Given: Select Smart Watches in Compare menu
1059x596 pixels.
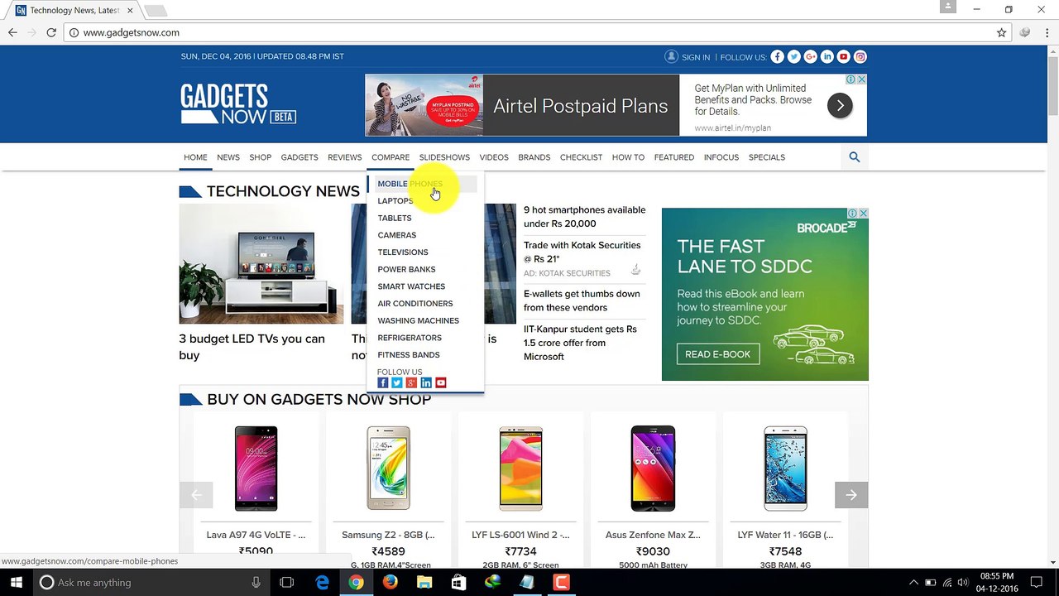Looking at the screenshot, I should (x=411, y=286).
